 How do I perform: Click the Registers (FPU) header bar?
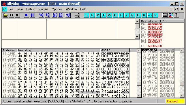[x=162, y=21]
